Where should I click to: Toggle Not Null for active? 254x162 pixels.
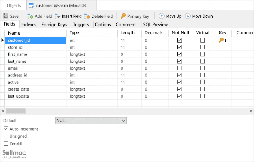pyautogui.click(x=180, y=82)
